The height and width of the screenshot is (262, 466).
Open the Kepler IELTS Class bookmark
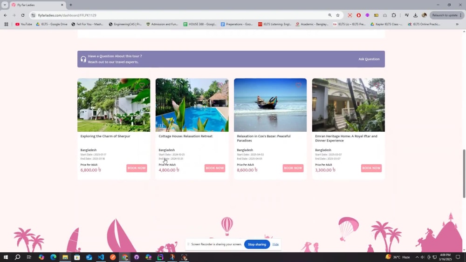click(x=386, y=24)
